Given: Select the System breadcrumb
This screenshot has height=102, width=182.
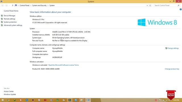Looking at the screenshot, I should tap(52, 5).
